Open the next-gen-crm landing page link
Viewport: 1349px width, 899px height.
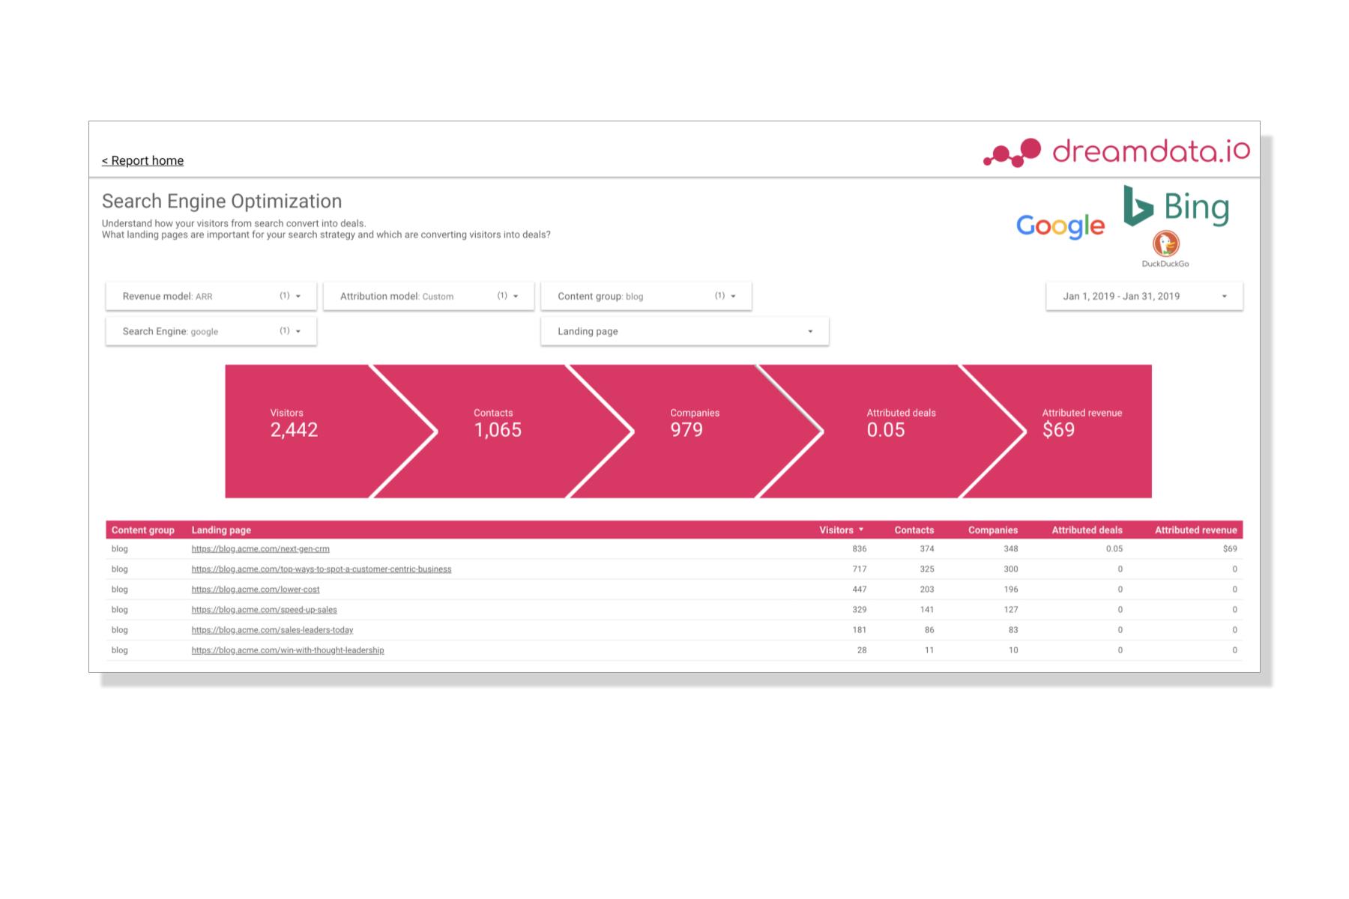pyautogui.click(x=260, y=549)
